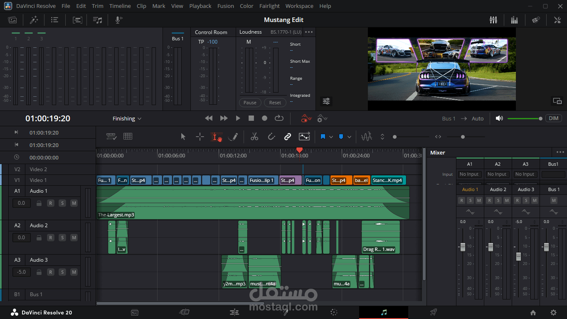567x319 pixels.
Task: Open the Mixer panel icon in top toolbar
Action: click(493, 20)
